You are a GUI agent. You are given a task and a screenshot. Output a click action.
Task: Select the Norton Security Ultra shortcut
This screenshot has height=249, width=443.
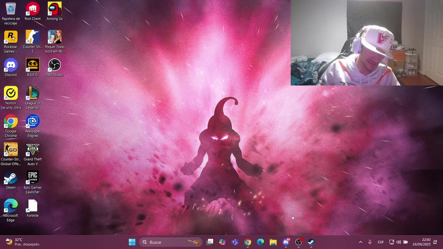pyautogui.click(x=11, y=98)
